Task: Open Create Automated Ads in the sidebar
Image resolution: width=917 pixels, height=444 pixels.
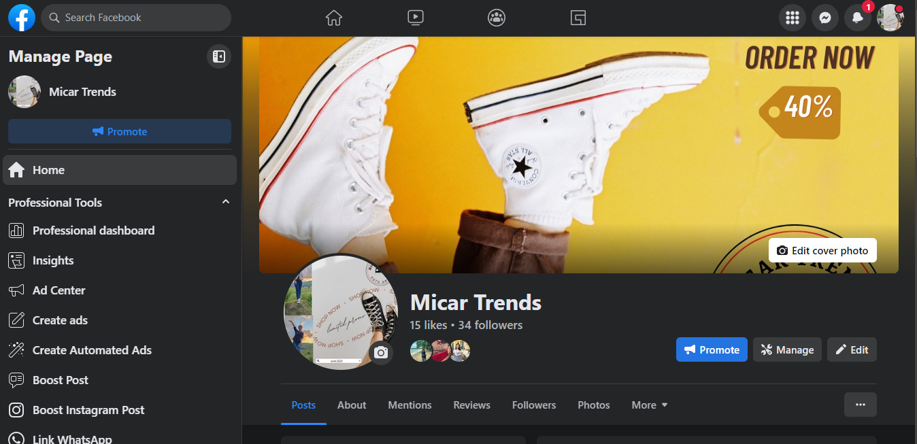Action: coord(120,350)
